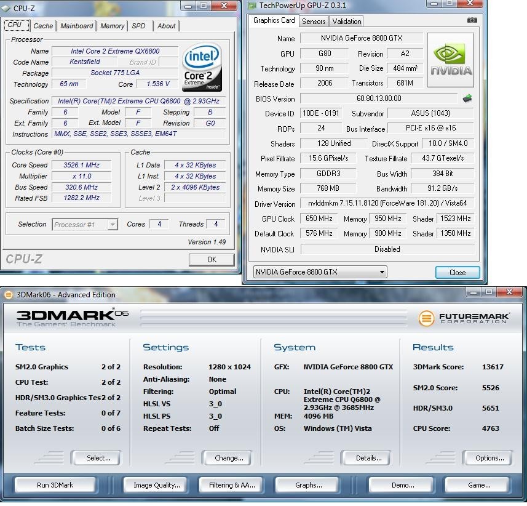Image resolution: width=527 pixels, height=506 pixels.
Task: Click the Die Size value 484 mm²
Action: tap(405, 68)
